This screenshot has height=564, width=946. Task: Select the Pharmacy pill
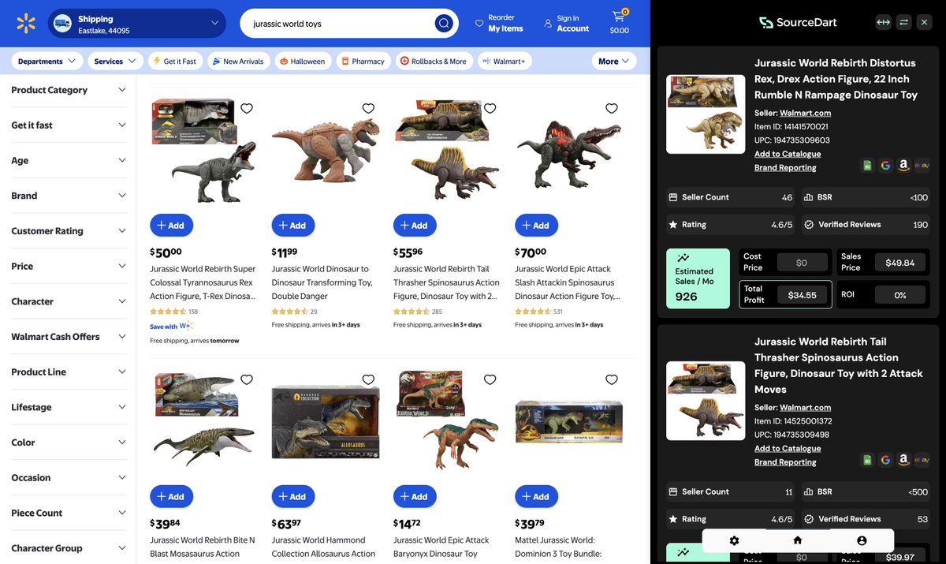(363, 61)
